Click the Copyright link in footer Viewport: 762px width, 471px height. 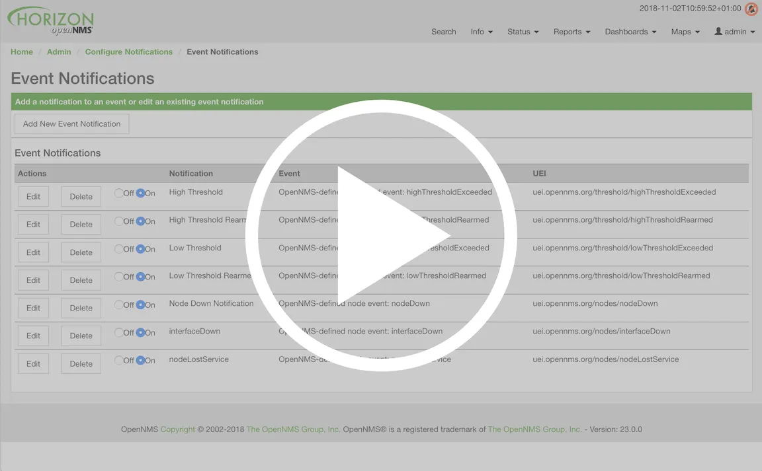(x=177, y=429)
